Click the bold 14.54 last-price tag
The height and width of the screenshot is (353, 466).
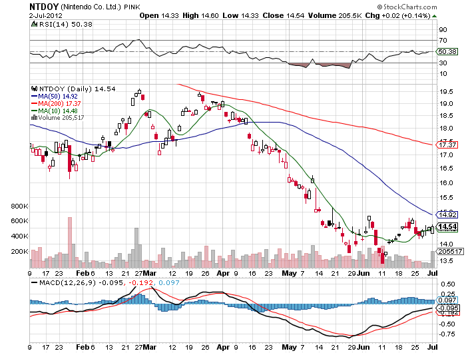pos(447,226)
